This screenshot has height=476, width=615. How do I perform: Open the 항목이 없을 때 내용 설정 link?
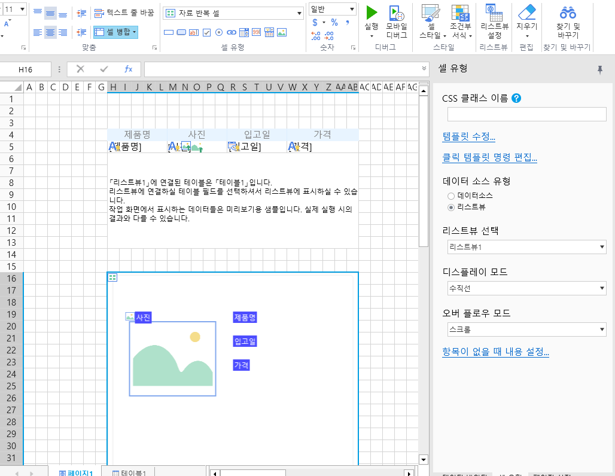(495, 352)
